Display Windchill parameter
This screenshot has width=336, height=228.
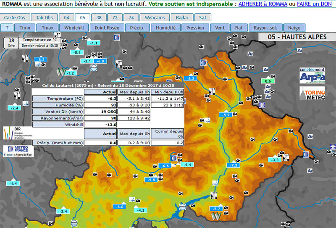74,28
